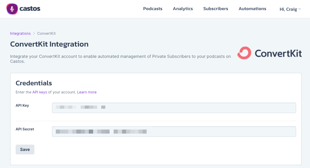
Task: Navigate to Automations
Action: pyautogui.click(x=252, y=9)
